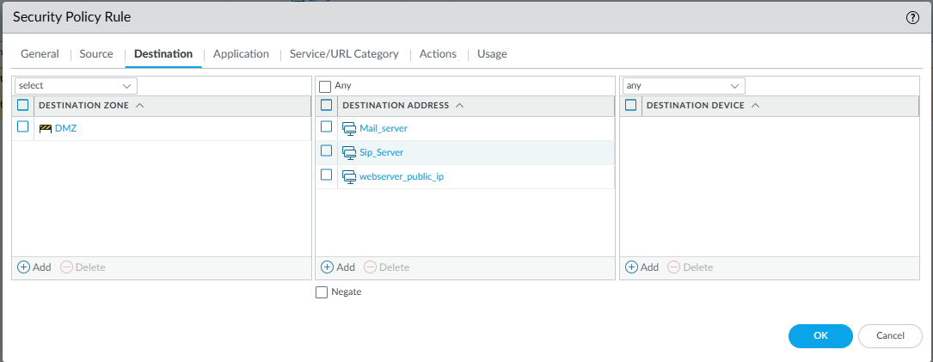This screenshot has height=362, width=933.
Task: Click the help question mark icon
Action: point(912,17)
